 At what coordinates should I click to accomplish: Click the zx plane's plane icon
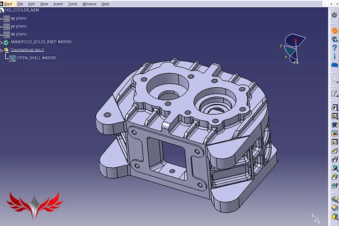pos(7,35)
